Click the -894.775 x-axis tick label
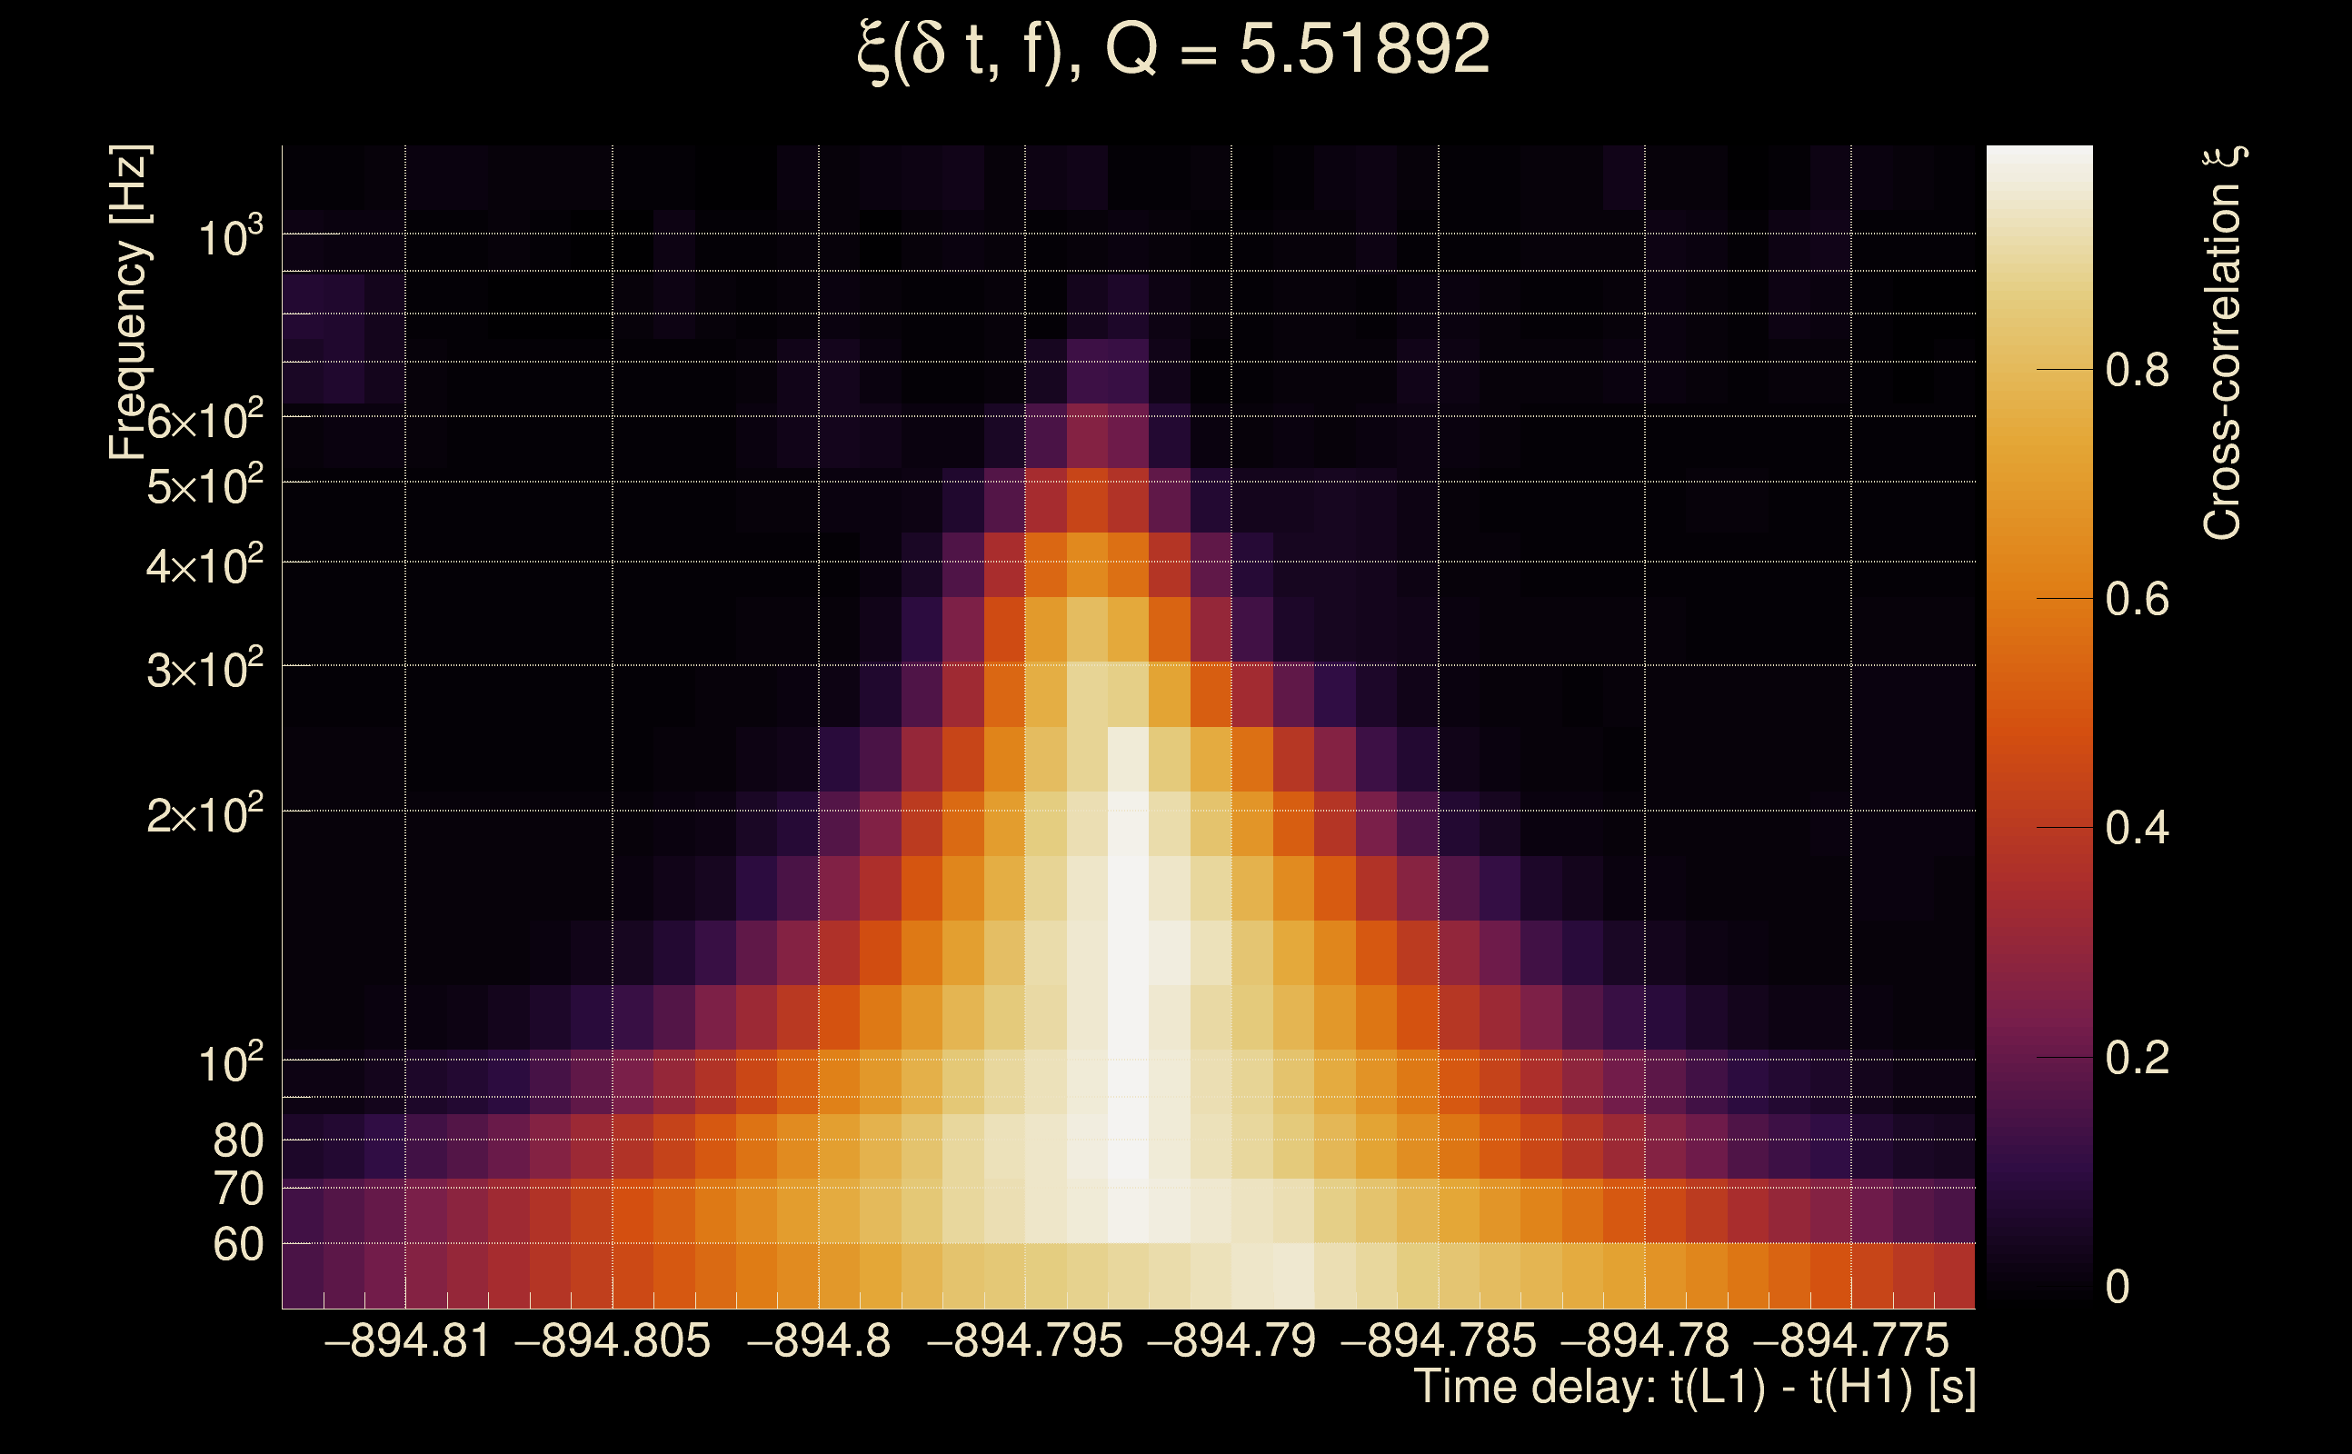The width and height of the screenshot is (2352, 1454). pos(1851,1341)
